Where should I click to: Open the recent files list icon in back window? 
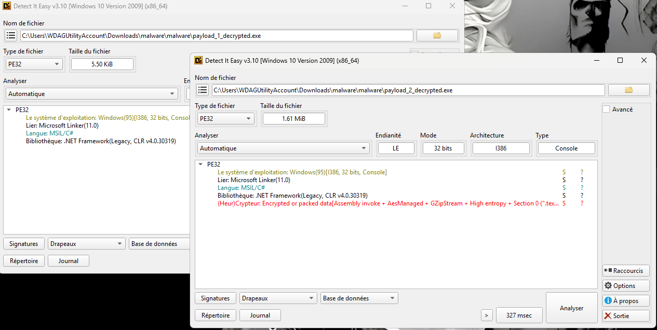[x=11, y=35]
